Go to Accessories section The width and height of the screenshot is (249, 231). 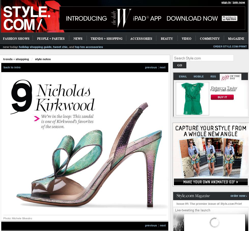[141, 39]
